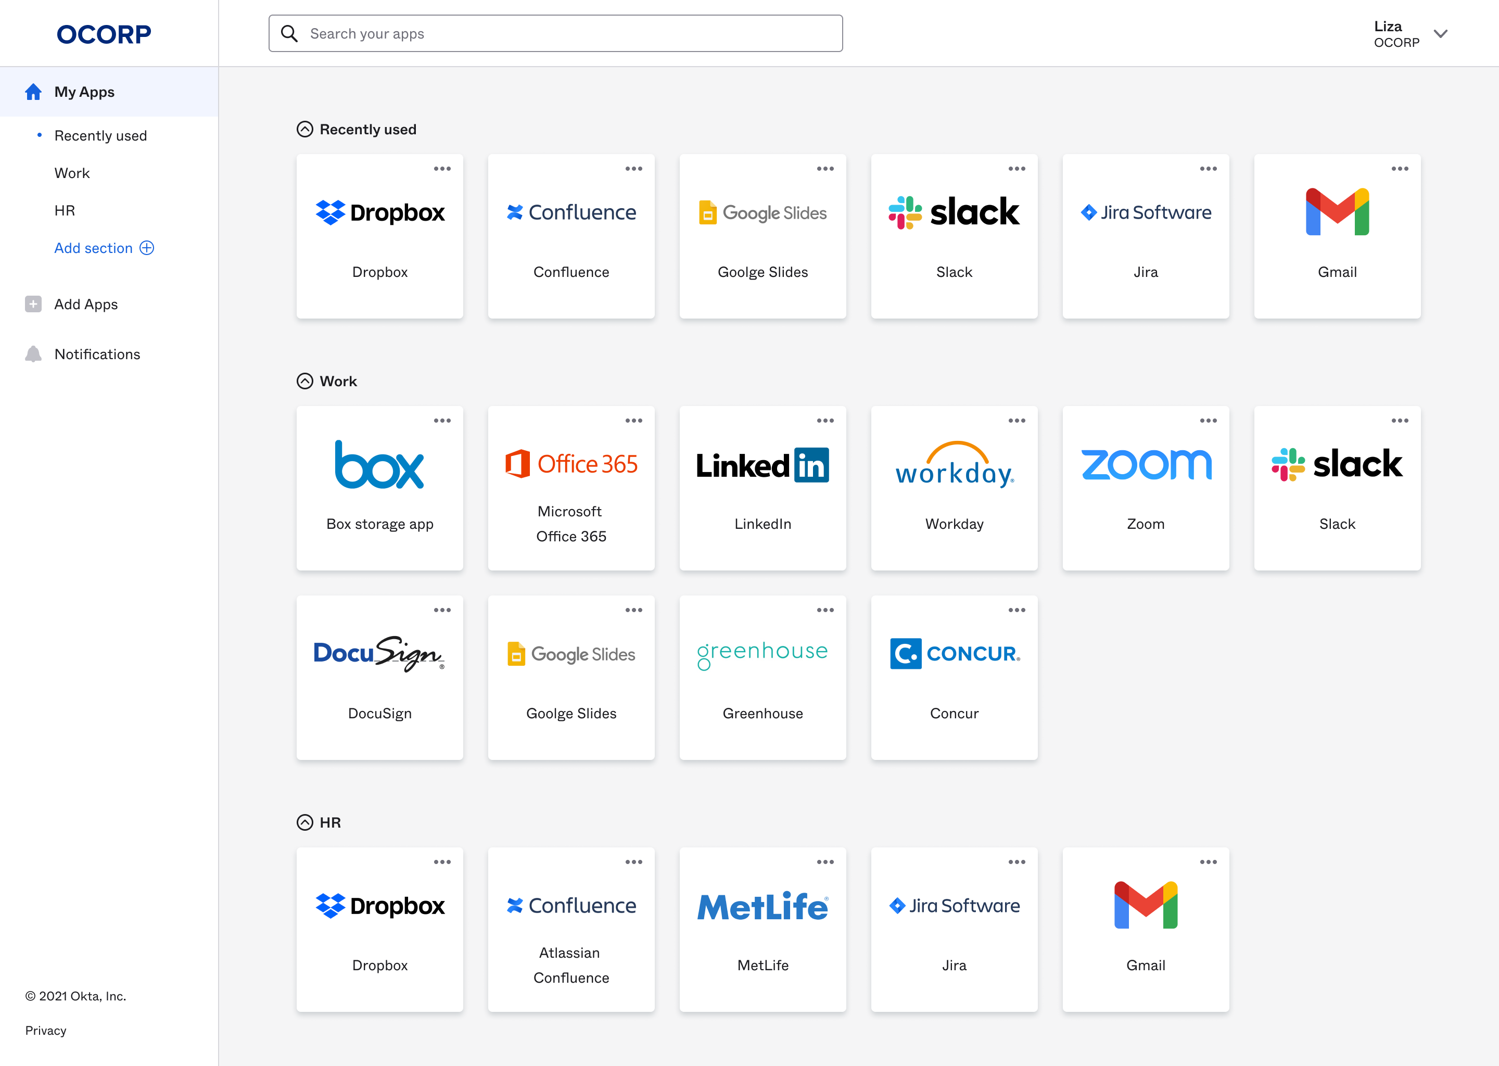Open the LinkedIn app
The width and height of the screenshot is (1499, 1066).
763,489
